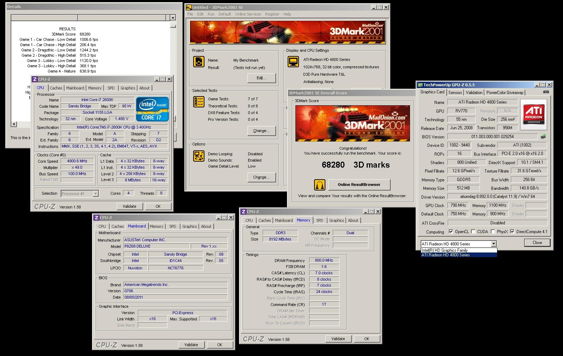This screenshot has width=563, height=356.
Task: Open SPD tab in CPU-Z Memory window
Action: tap(319, 220)
